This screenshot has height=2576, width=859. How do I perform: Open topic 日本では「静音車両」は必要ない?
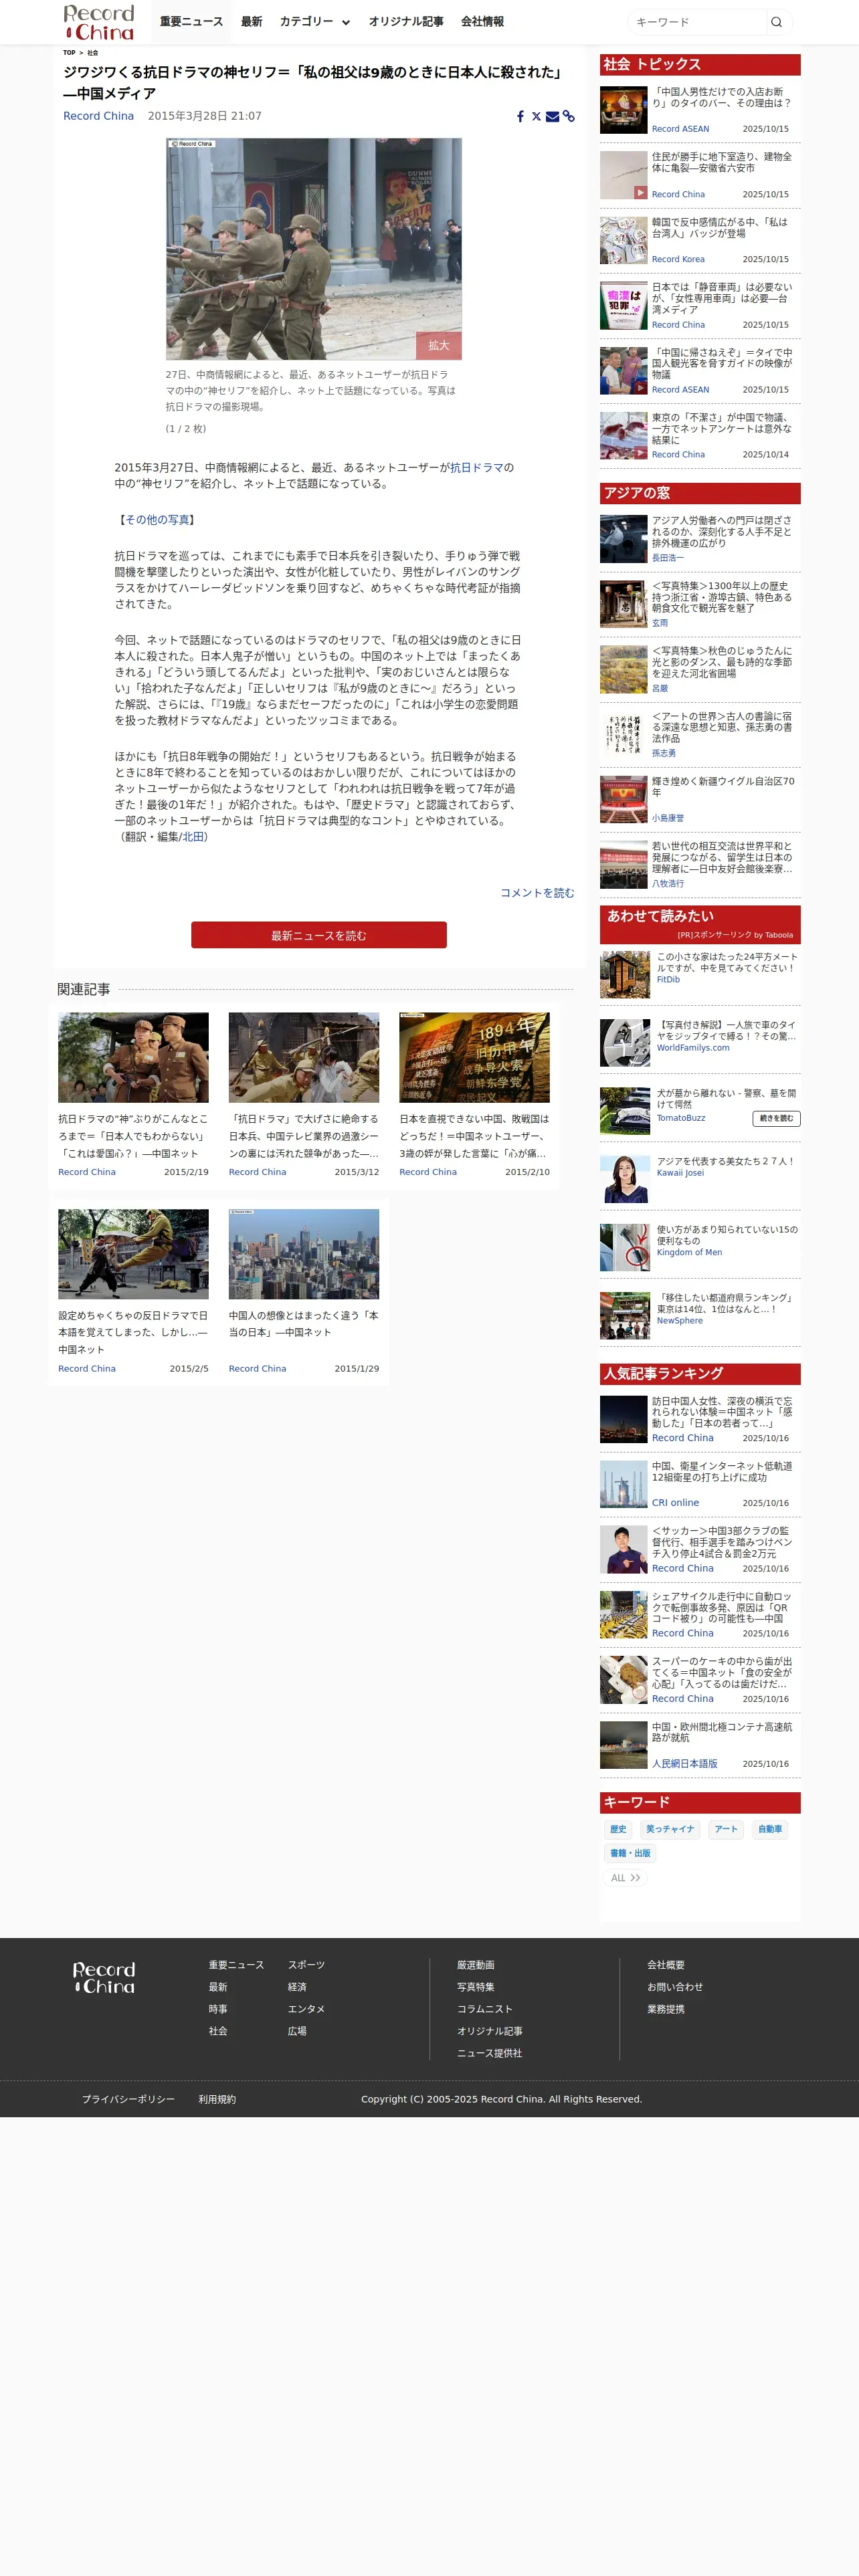(x=722, y=298)
